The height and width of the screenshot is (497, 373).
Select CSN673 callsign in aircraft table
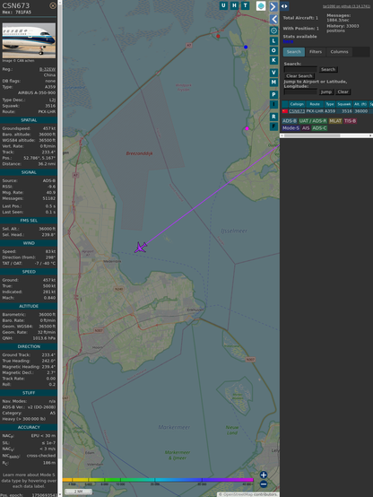pos(297,111)
